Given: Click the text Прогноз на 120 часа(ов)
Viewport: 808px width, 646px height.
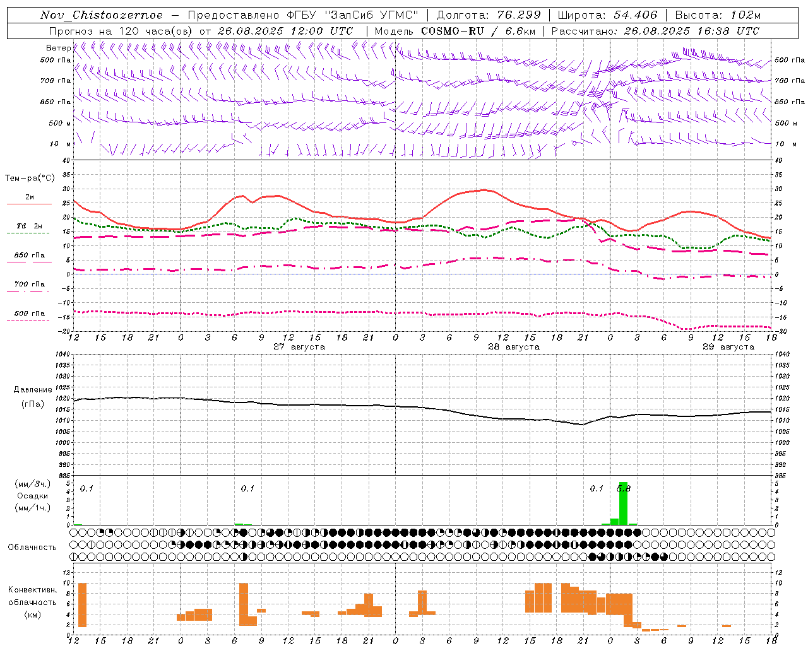Looking at the screenshot, I should (x=121, y=31).
